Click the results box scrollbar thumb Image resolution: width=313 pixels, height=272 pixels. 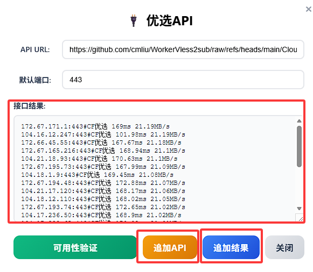pos(299,146)
